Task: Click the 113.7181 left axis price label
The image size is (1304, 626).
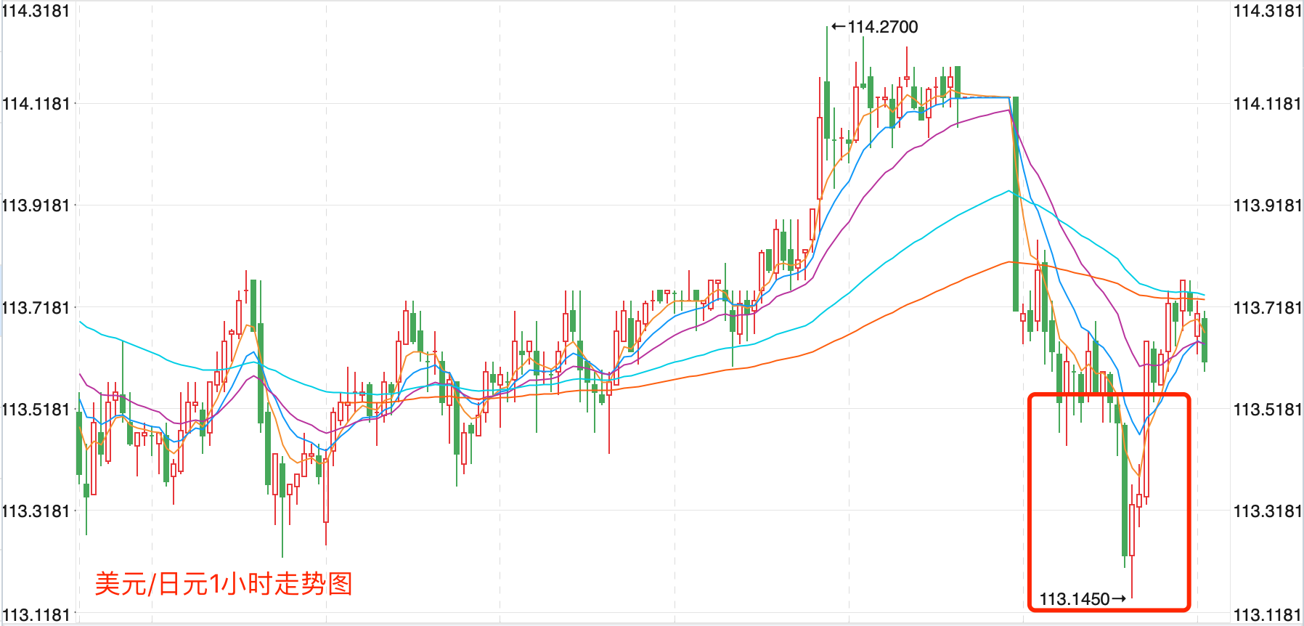Action: point(36,308)
